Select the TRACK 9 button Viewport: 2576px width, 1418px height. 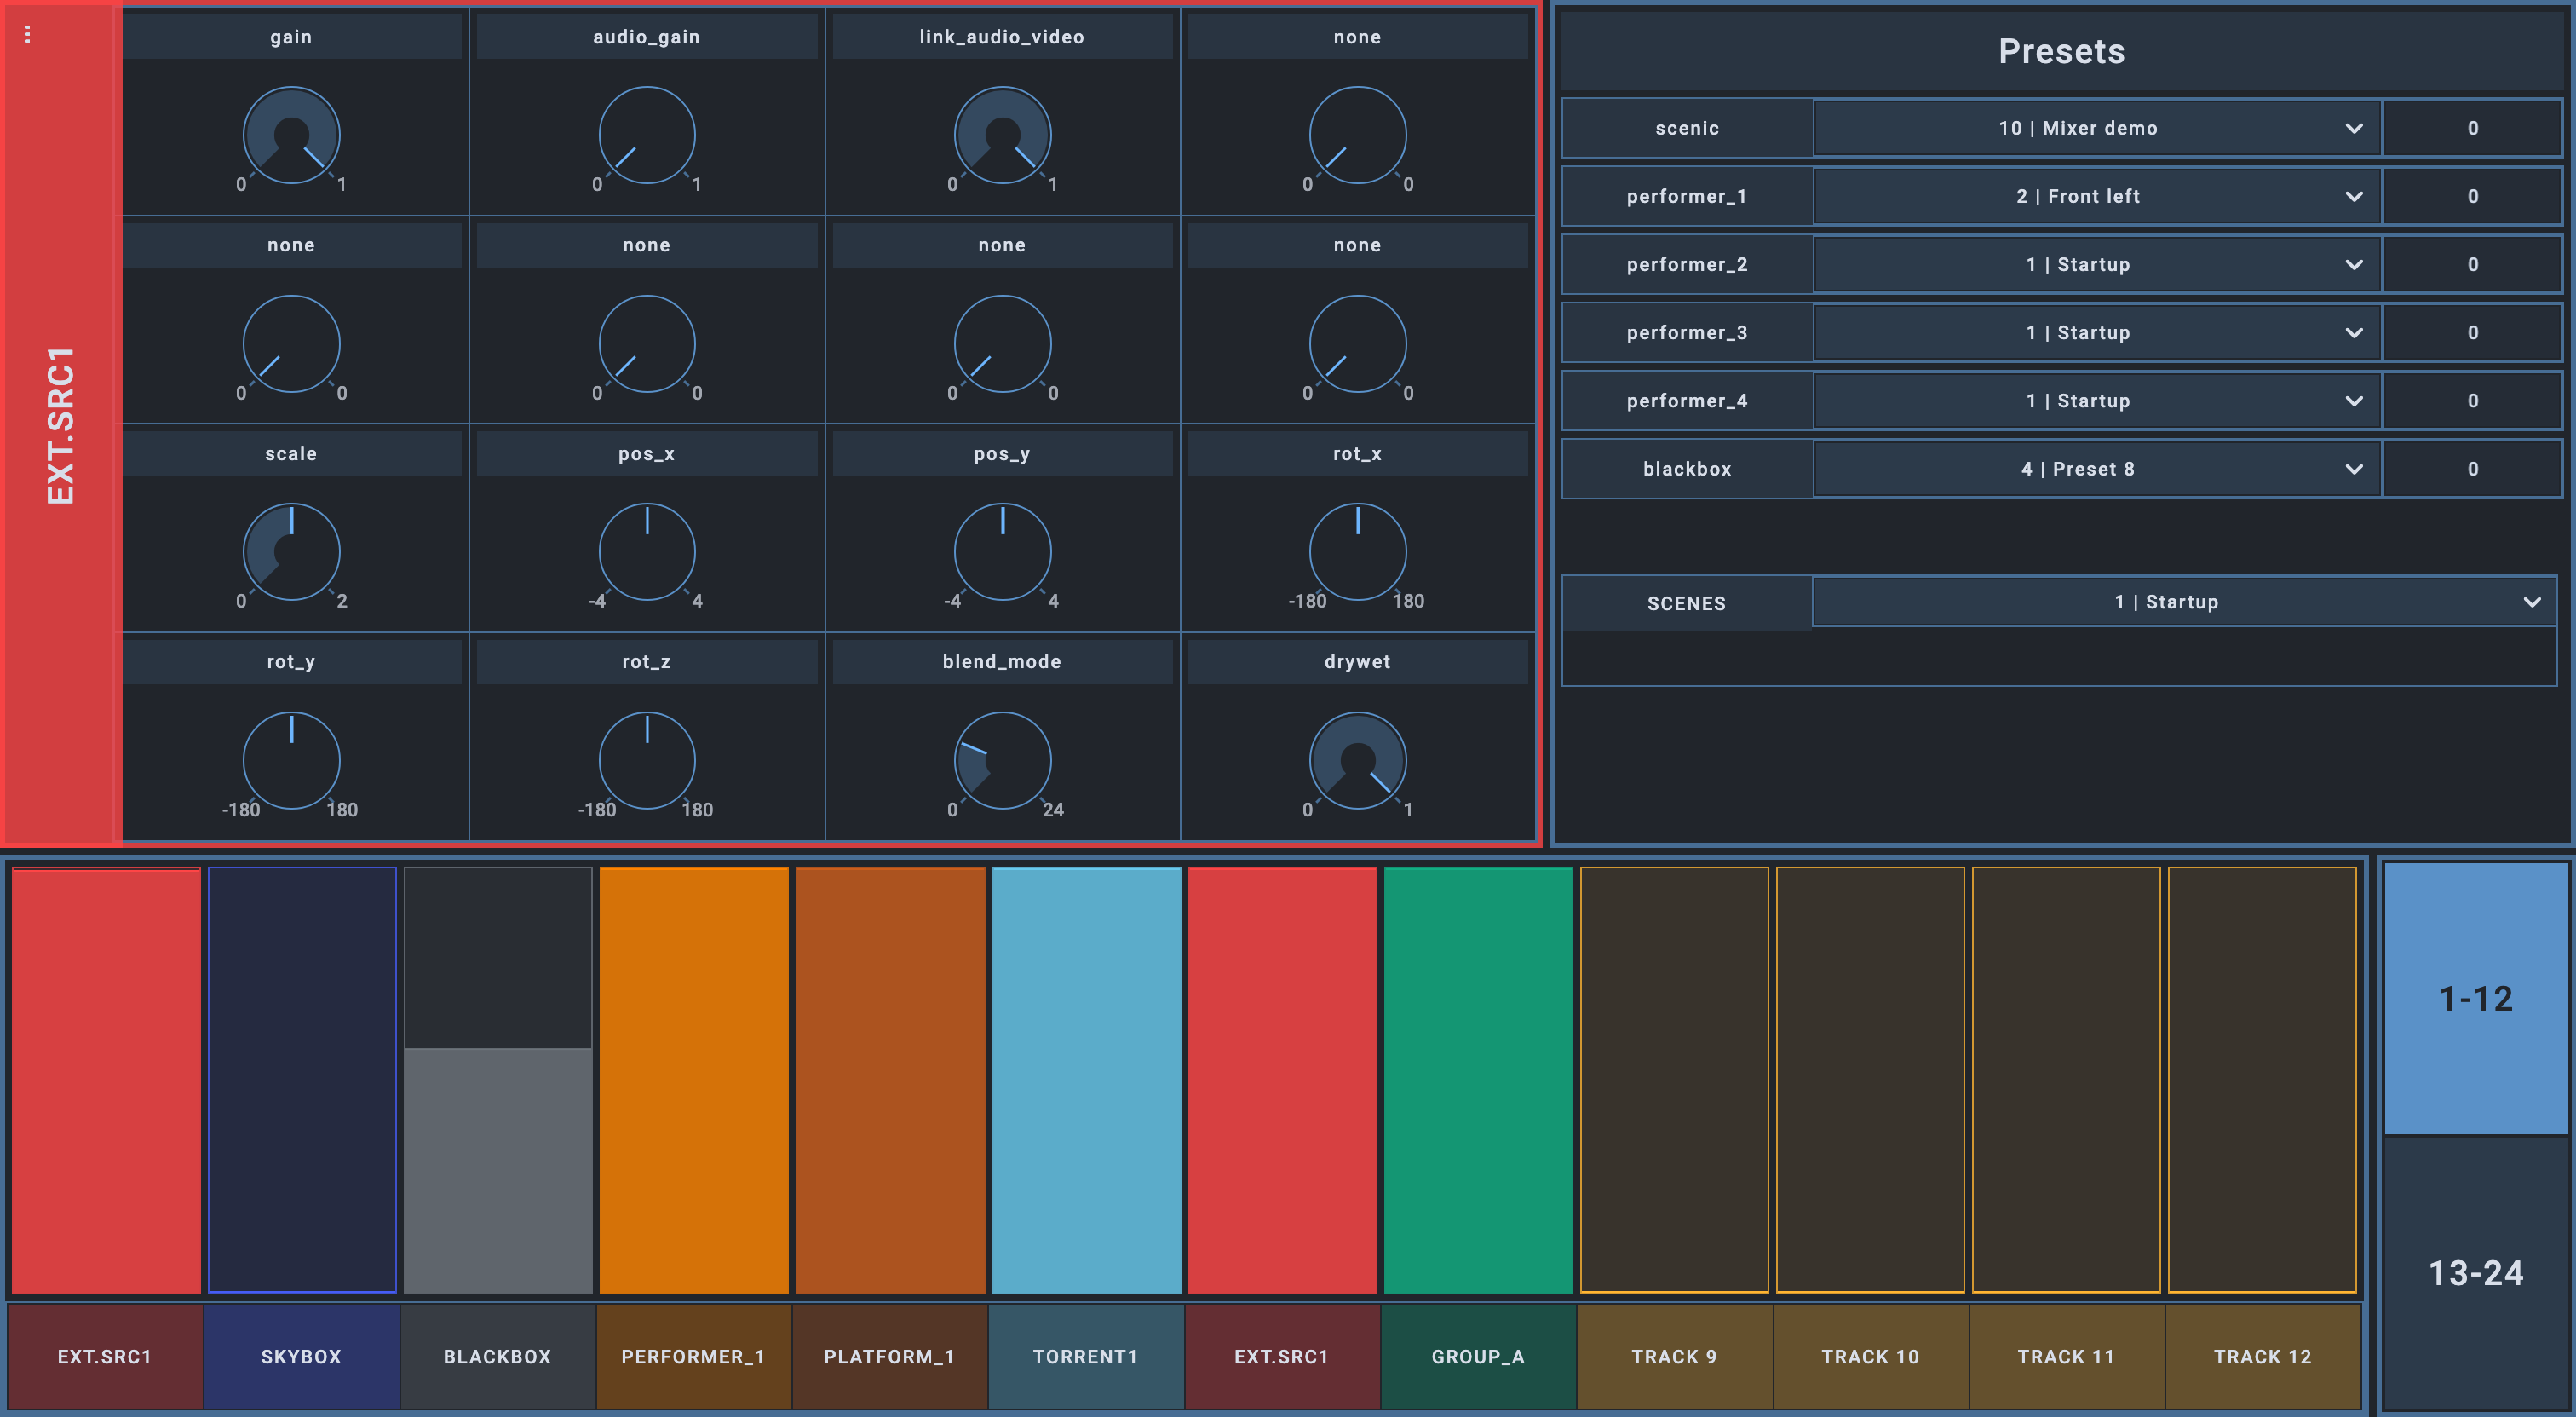click(x=1673, y=1356)
